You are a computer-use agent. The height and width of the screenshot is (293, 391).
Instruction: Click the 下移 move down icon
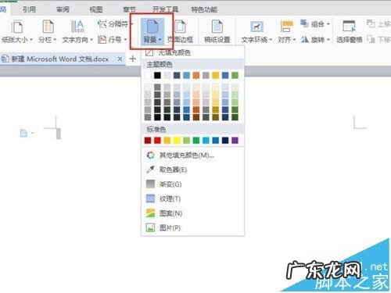pos(371,40)
